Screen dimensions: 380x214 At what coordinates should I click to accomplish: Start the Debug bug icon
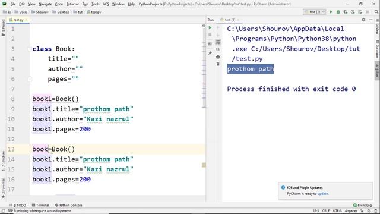point(338,12)
